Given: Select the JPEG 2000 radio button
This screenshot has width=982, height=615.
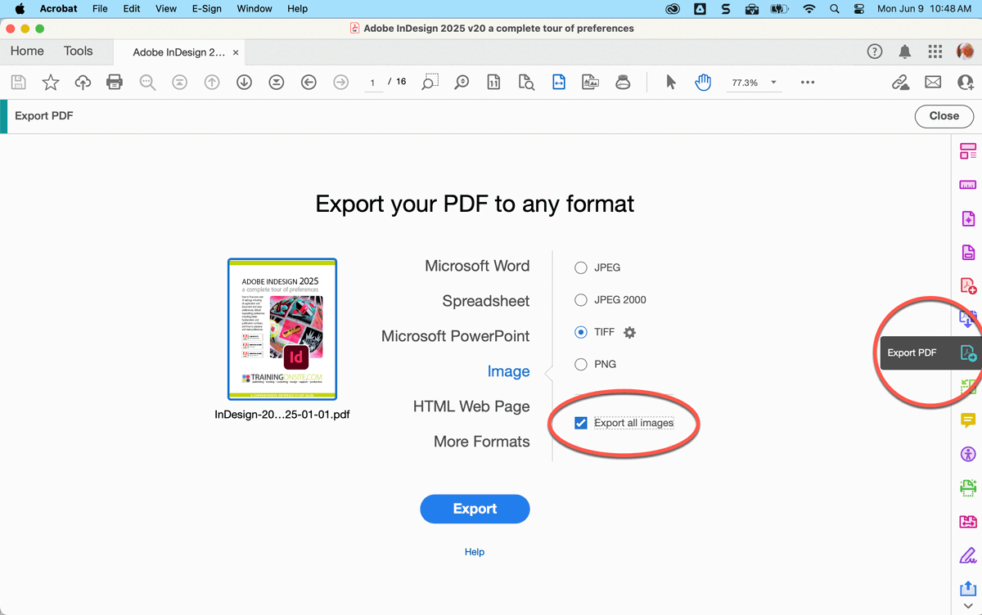Looking at the screenshot, I should click(581, 300).
